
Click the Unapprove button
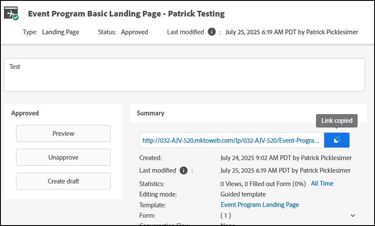pos(63,157)
